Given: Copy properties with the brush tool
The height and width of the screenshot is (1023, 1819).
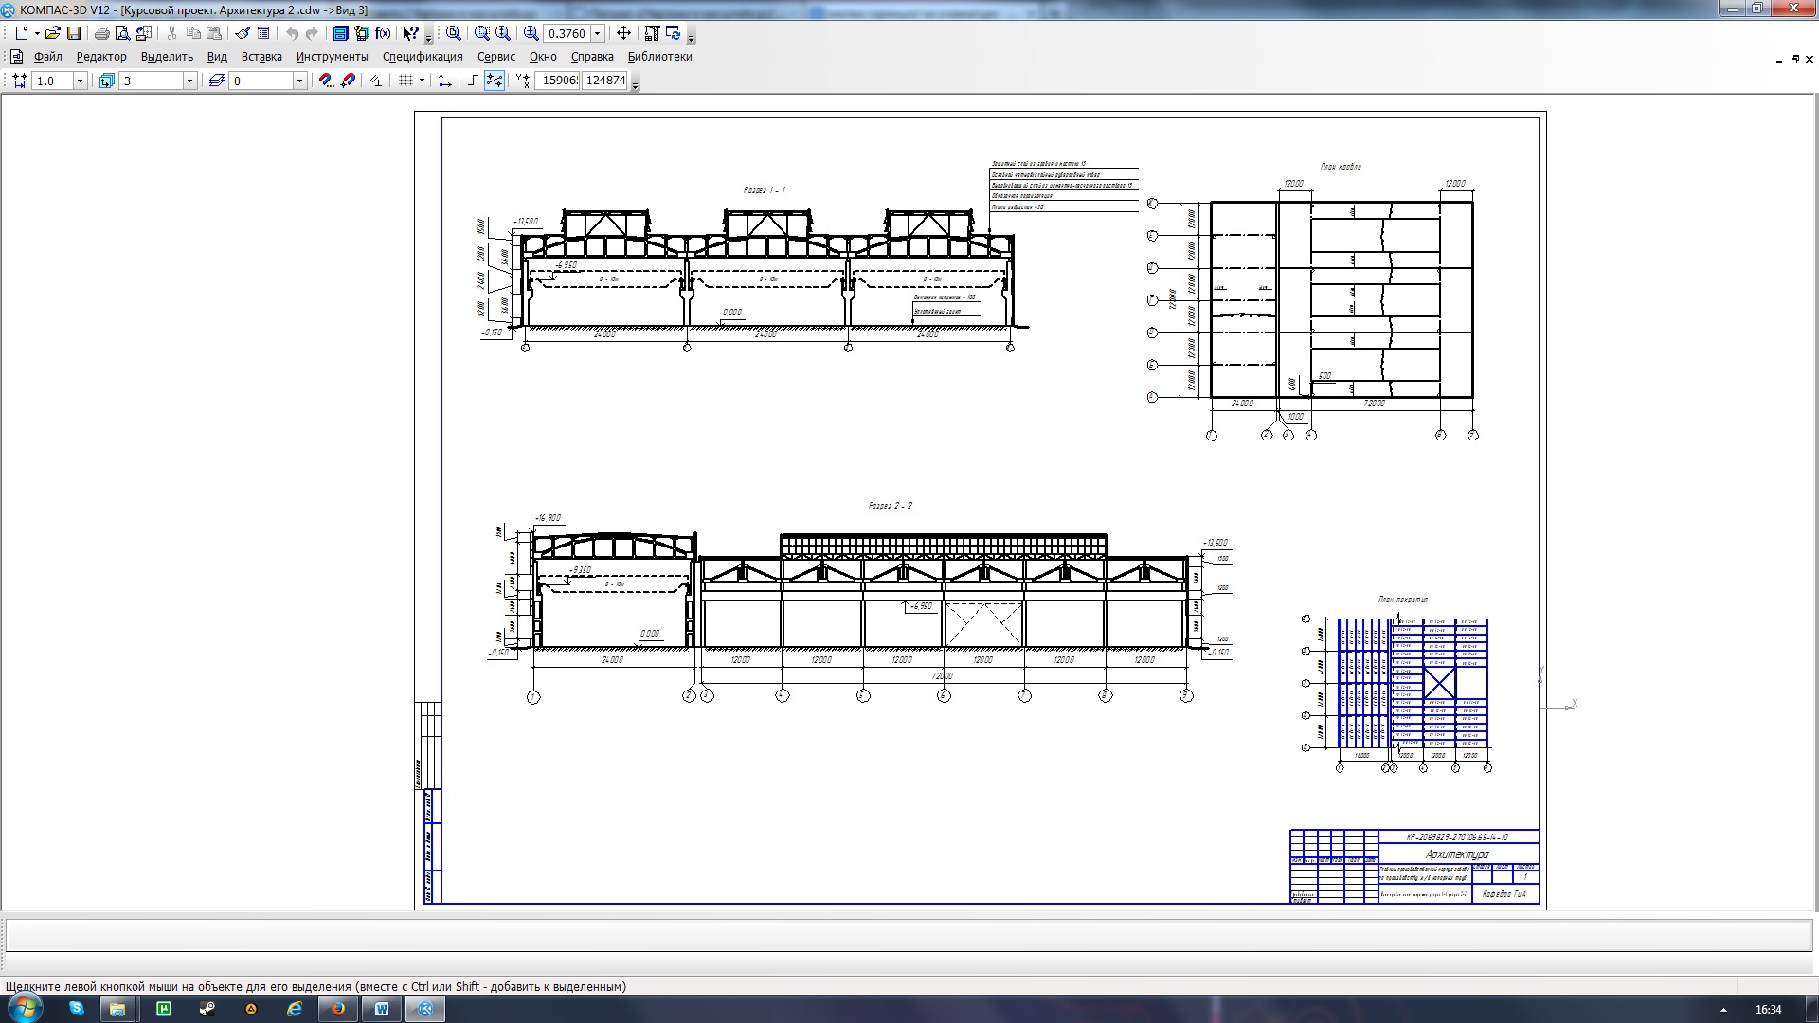Looking at the screenshot, I should click(x=243, y=33).
